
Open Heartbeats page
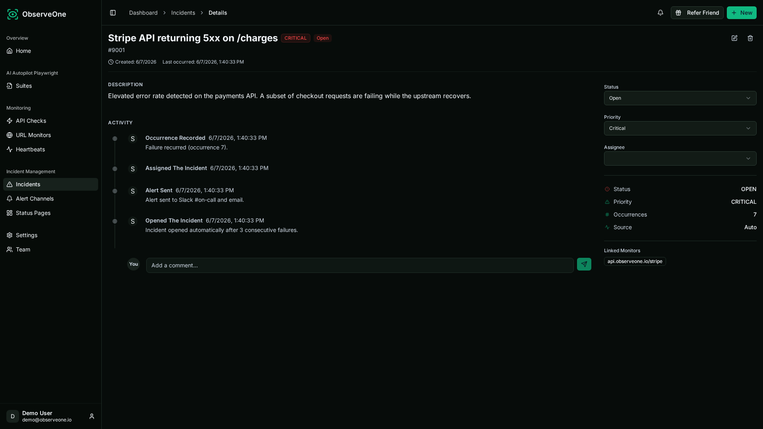point(50,149)
